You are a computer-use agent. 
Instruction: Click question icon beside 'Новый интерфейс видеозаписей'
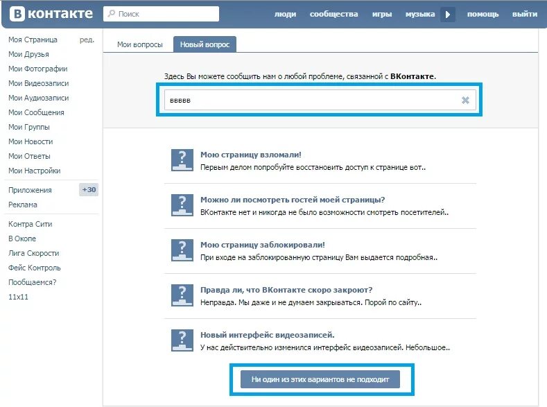tap(182, 340)
